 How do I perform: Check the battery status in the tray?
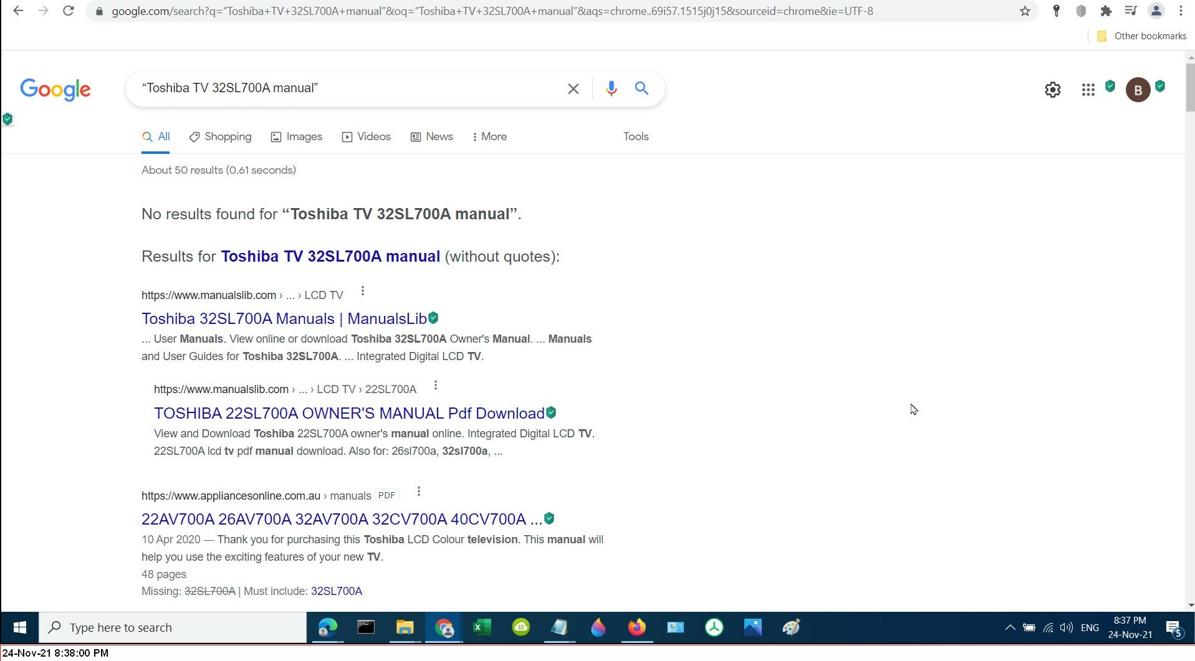pos(1029,627)
